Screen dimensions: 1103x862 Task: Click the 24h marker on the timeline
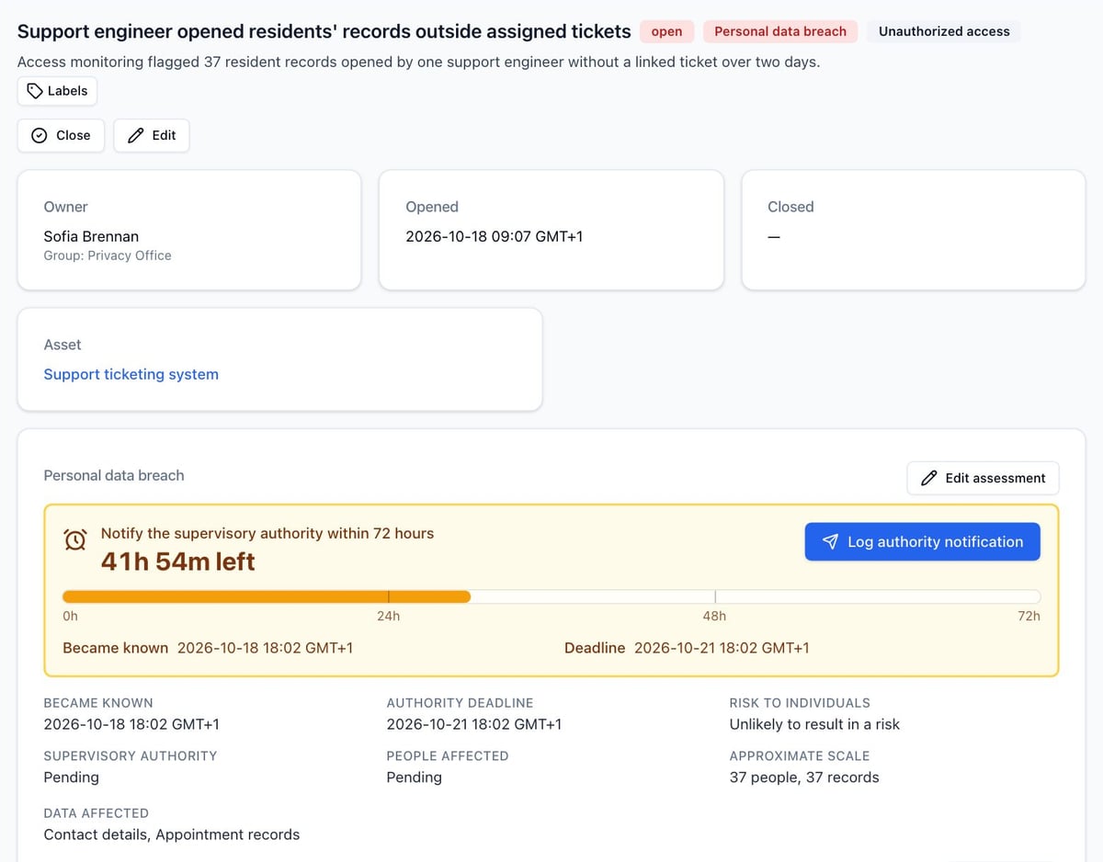388,616
